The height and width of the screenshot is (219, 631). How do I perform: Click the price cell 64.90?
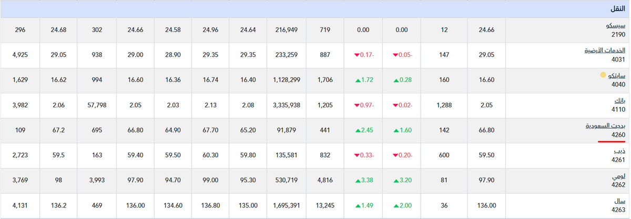173,131
